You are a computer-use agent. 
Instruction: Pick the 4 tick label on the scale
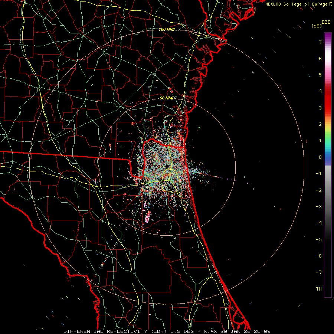pos(320,91)
